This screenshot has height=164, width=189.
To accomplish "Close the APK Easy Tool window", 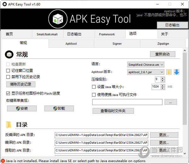I will (x=182, y=4).
